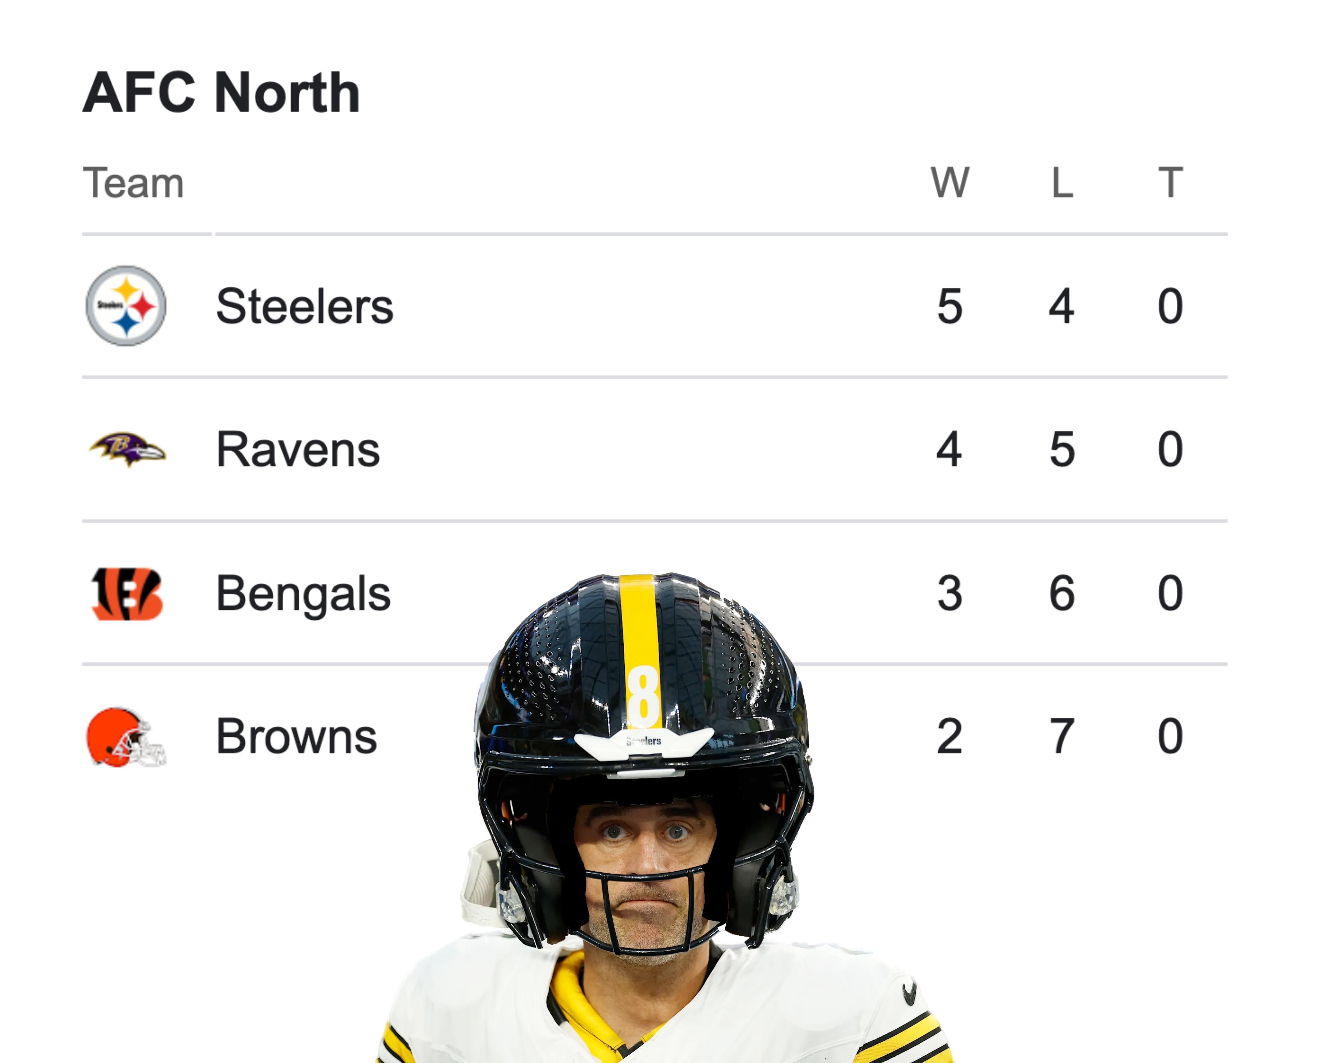Sort by the W column header
This screenshot has height=1063, width=1329.
point(949,182)
